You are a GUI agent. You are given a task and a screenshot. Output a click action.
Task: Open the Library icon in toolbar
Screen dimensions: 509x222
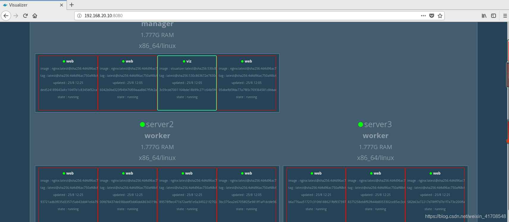484,16
